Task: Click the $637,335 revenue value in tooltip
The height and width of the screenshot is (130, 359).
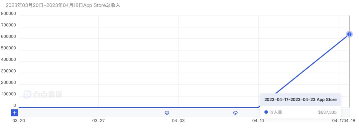Action: [327, 112]
